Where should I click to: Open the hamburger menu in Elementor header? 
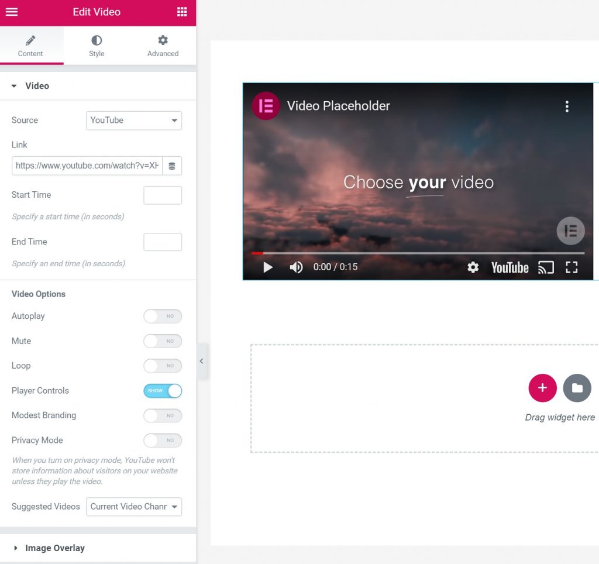pyautogui.click(x=12, y=12)
